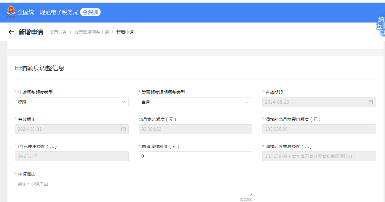Screen dimensions: 385x202
Task: Click the 深圳 location pin badge
Action: coord(90,12)
